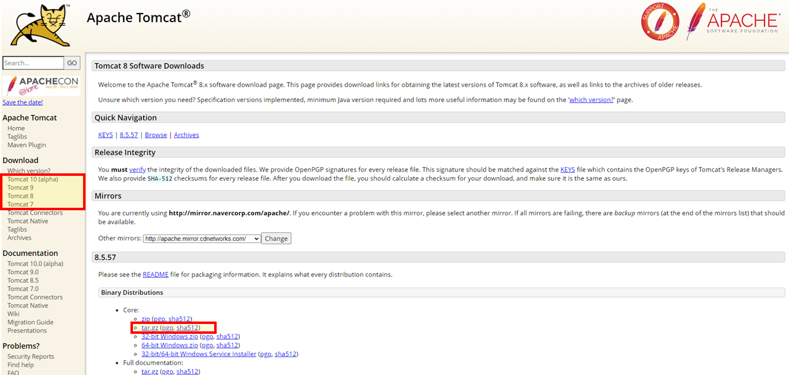Open the Support Apache badge
789x375 pixels.
660,21
